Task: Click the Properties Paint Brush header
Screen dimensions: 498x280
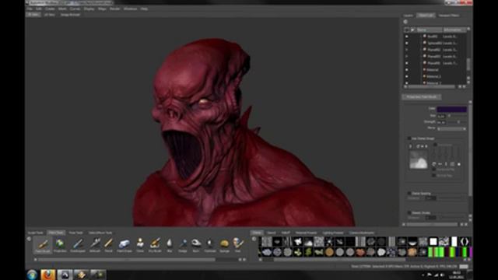Action: [x=422, y=96]
